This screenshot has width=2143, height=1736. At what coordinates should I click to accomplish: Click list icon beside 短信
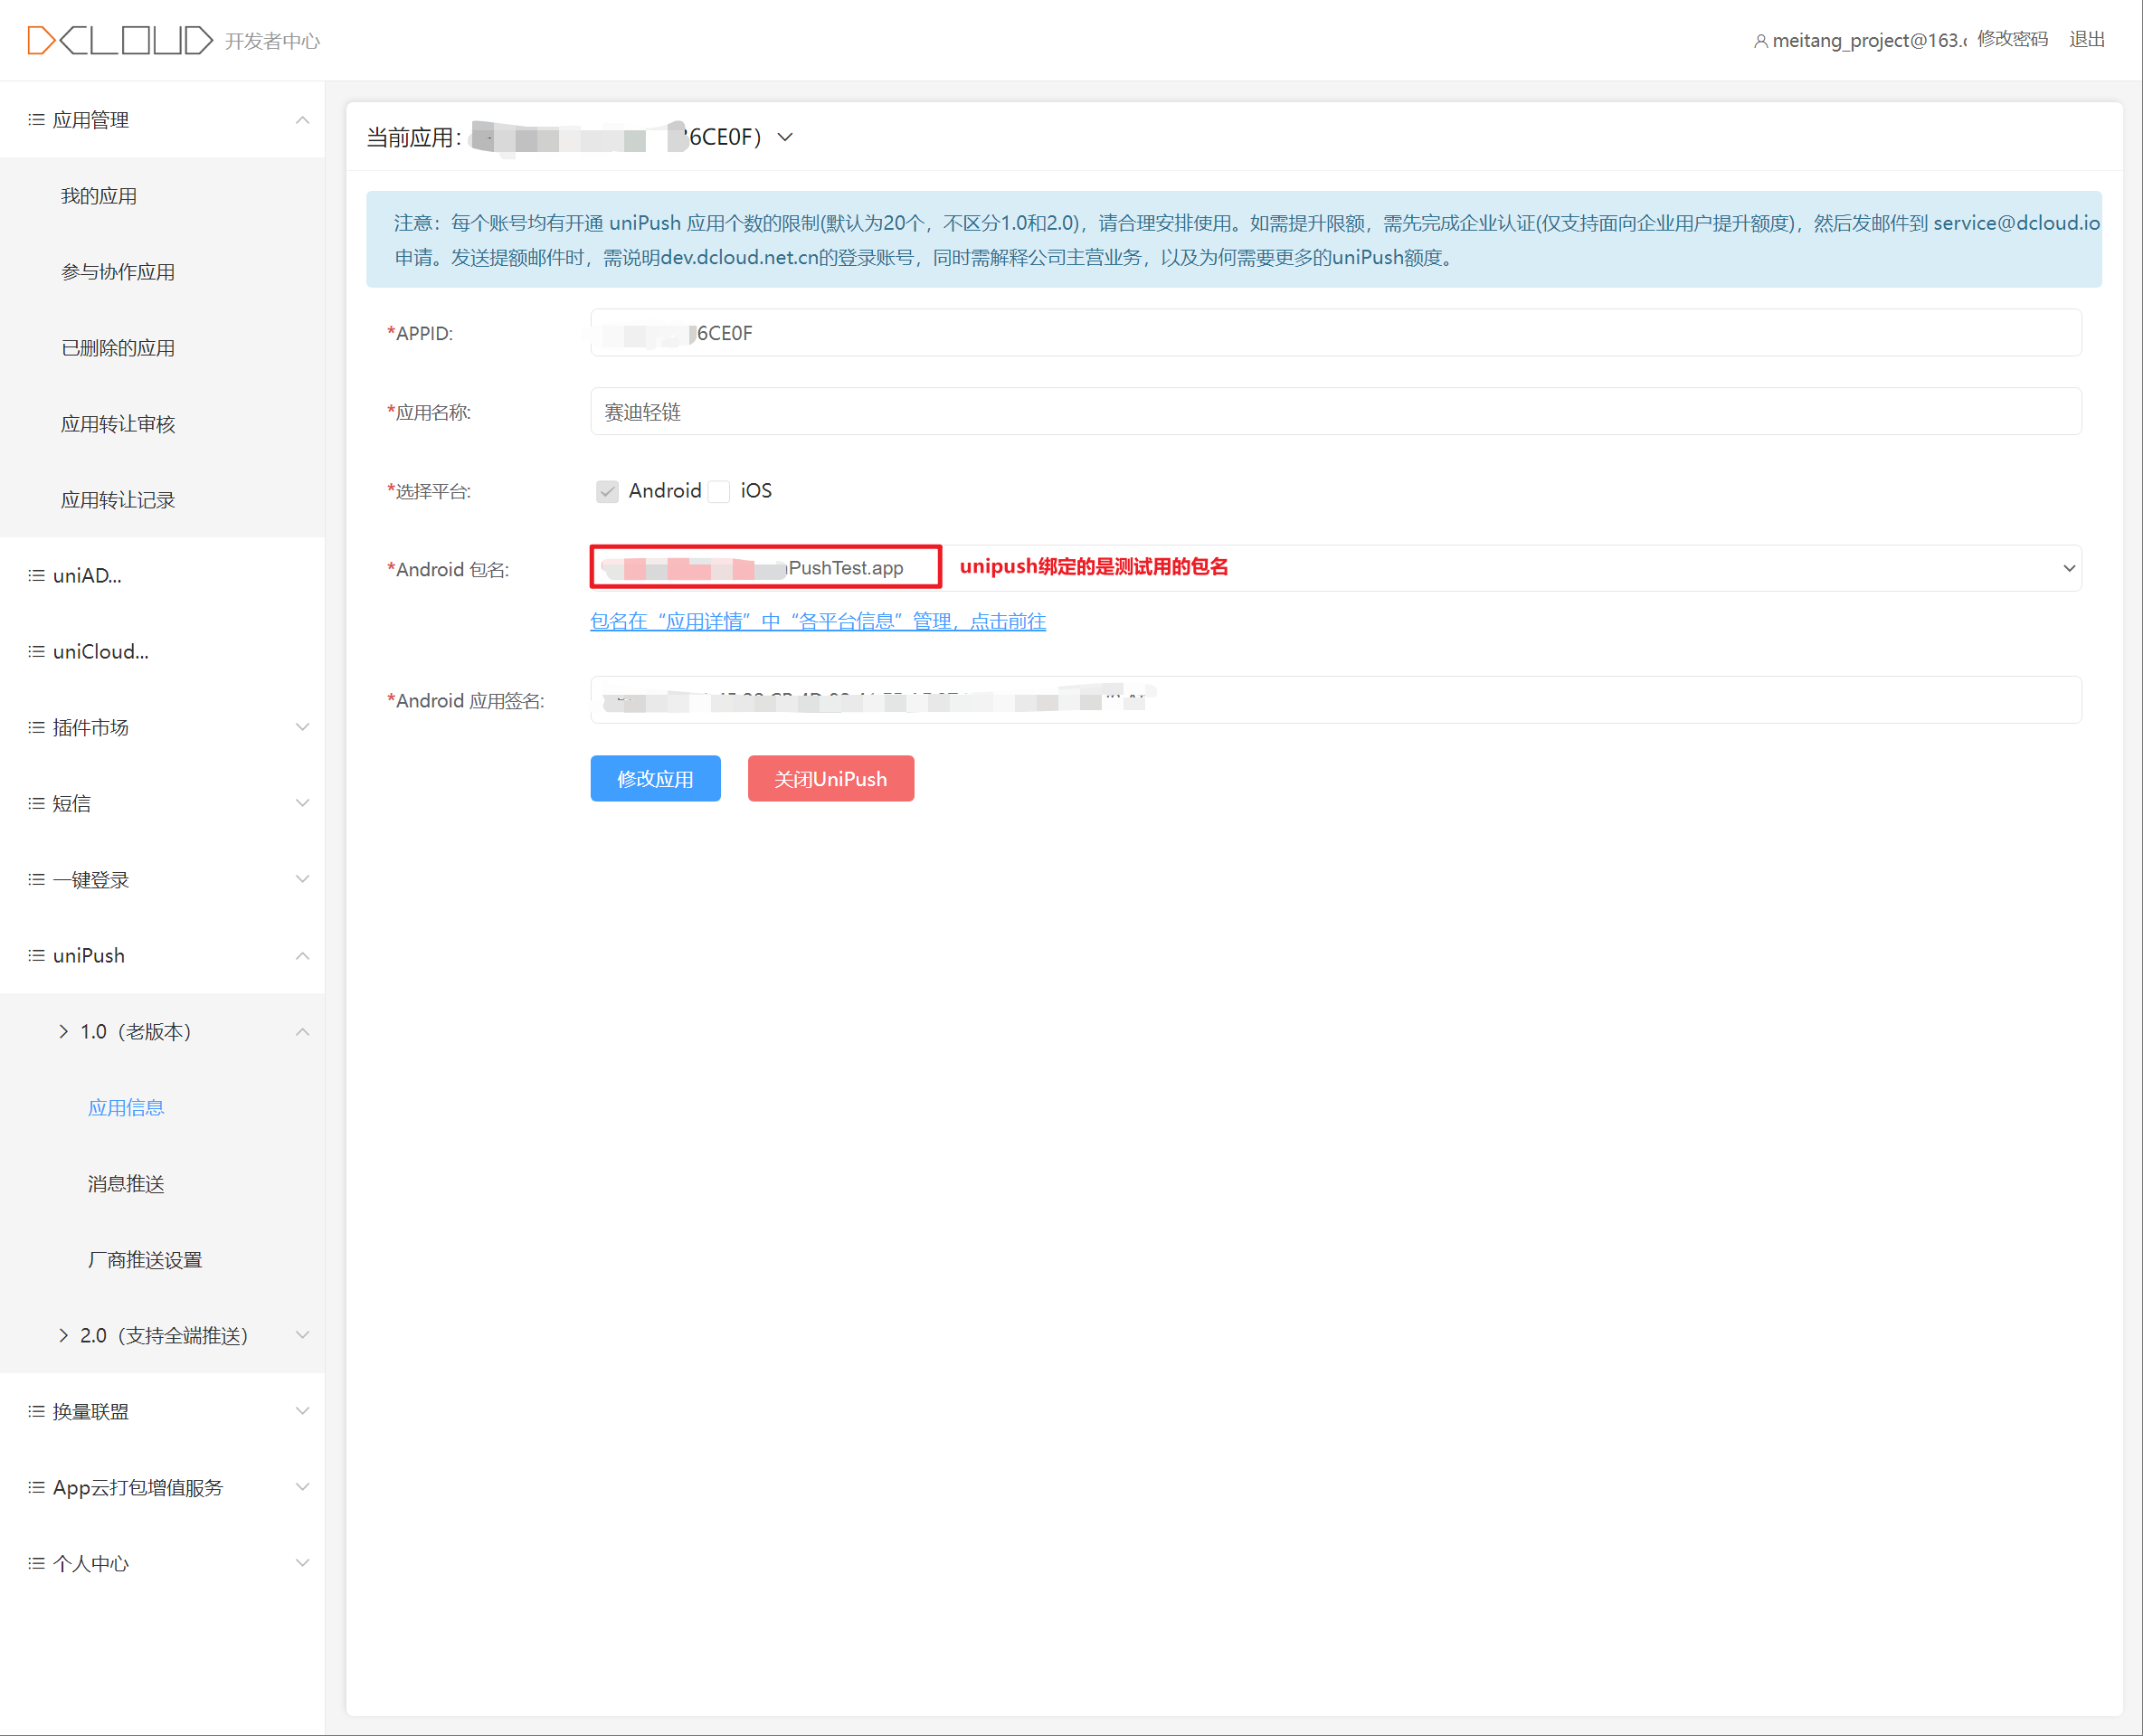(x=36, y=804)
